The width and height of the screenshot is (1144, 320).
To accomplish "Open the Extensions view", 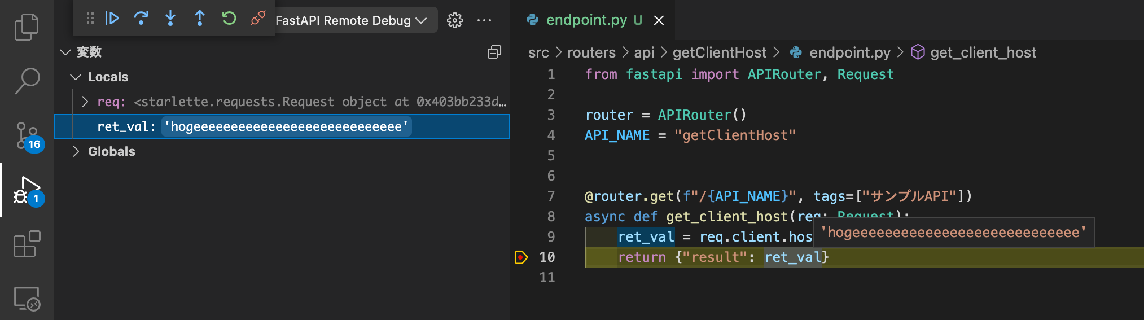I will [x=27, y=244].
